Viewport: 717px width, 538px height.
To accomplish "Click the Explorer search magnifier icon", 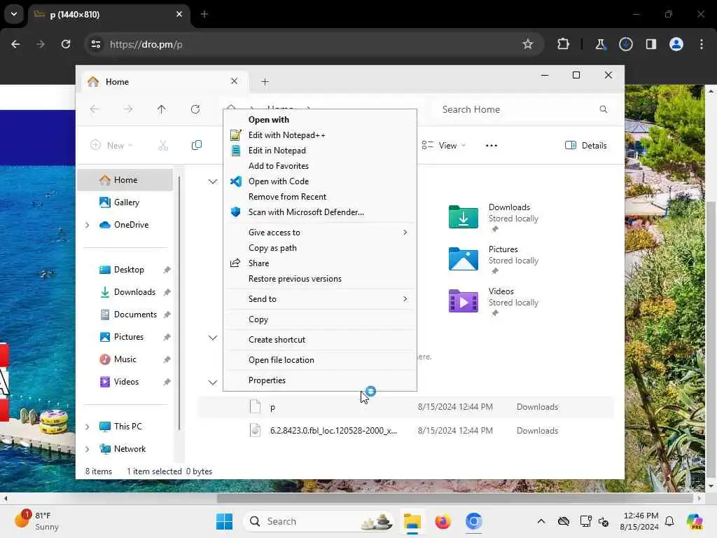I will (603, 109).
